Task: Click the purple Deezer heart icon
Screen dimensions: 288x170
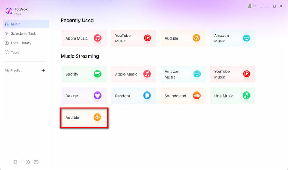Action: pos(98,95)
